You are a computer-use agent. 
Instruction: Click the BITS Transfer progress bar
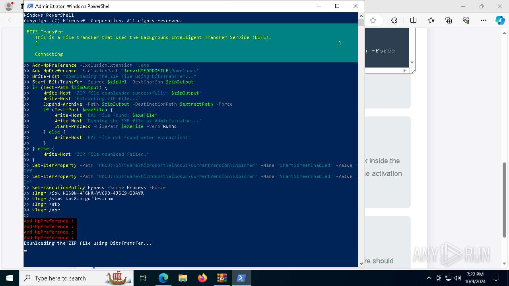coord(188,43)
